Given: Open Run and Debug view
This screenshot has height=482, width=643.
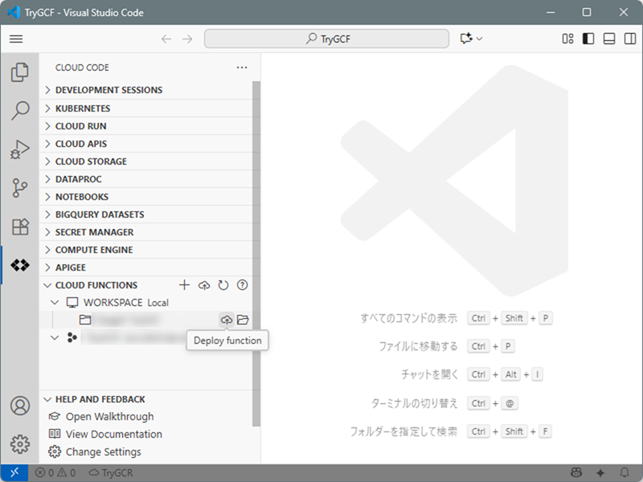Looking at the screenshot, I should 19,149.
